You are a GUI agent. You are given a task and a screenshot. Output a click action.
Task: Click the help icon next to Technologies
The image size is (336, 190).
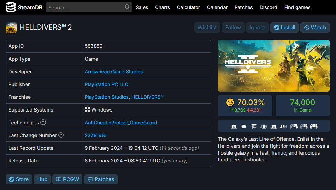coord(43,122)
